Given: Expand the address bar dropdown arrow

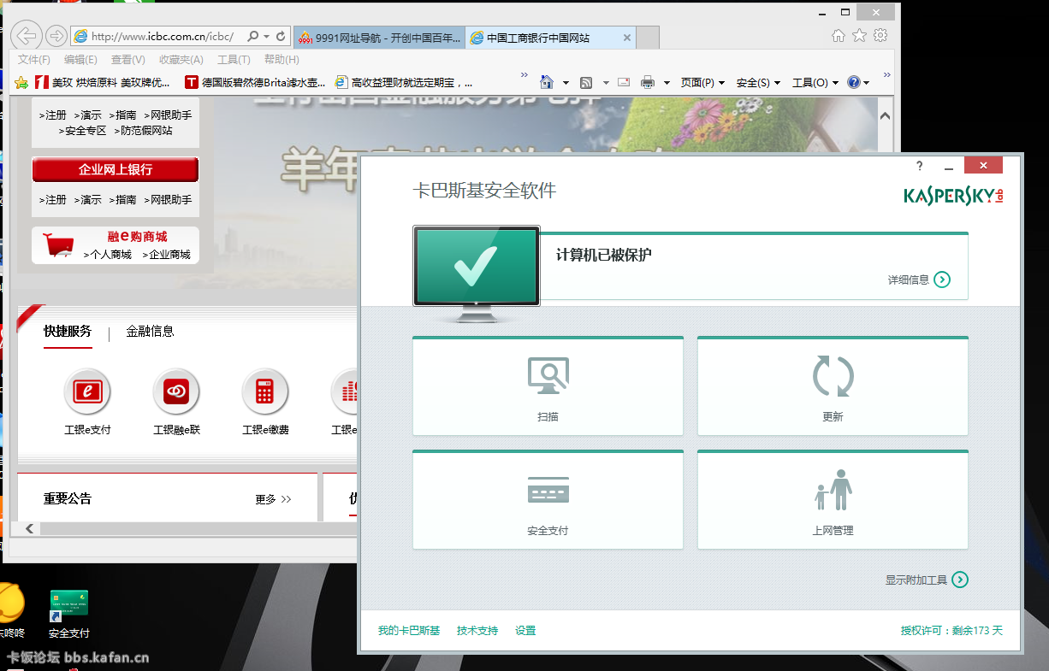Looking at the screenshot, I should pos(267,37).
